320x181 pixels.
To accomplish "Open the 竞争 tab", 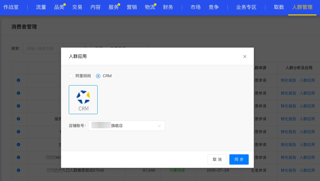I will (214, 7).
